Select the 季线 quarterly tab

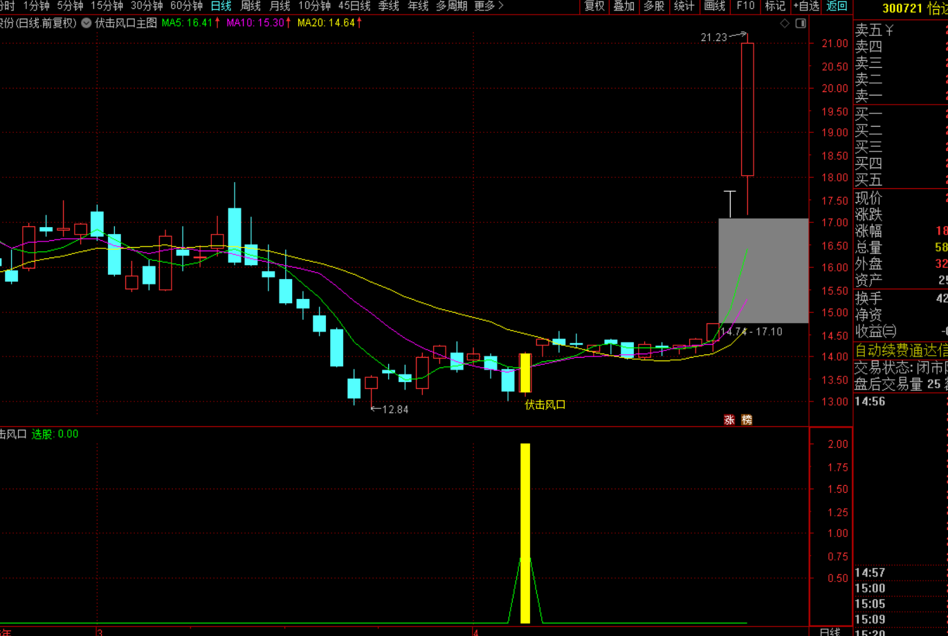tap(389, 6)
